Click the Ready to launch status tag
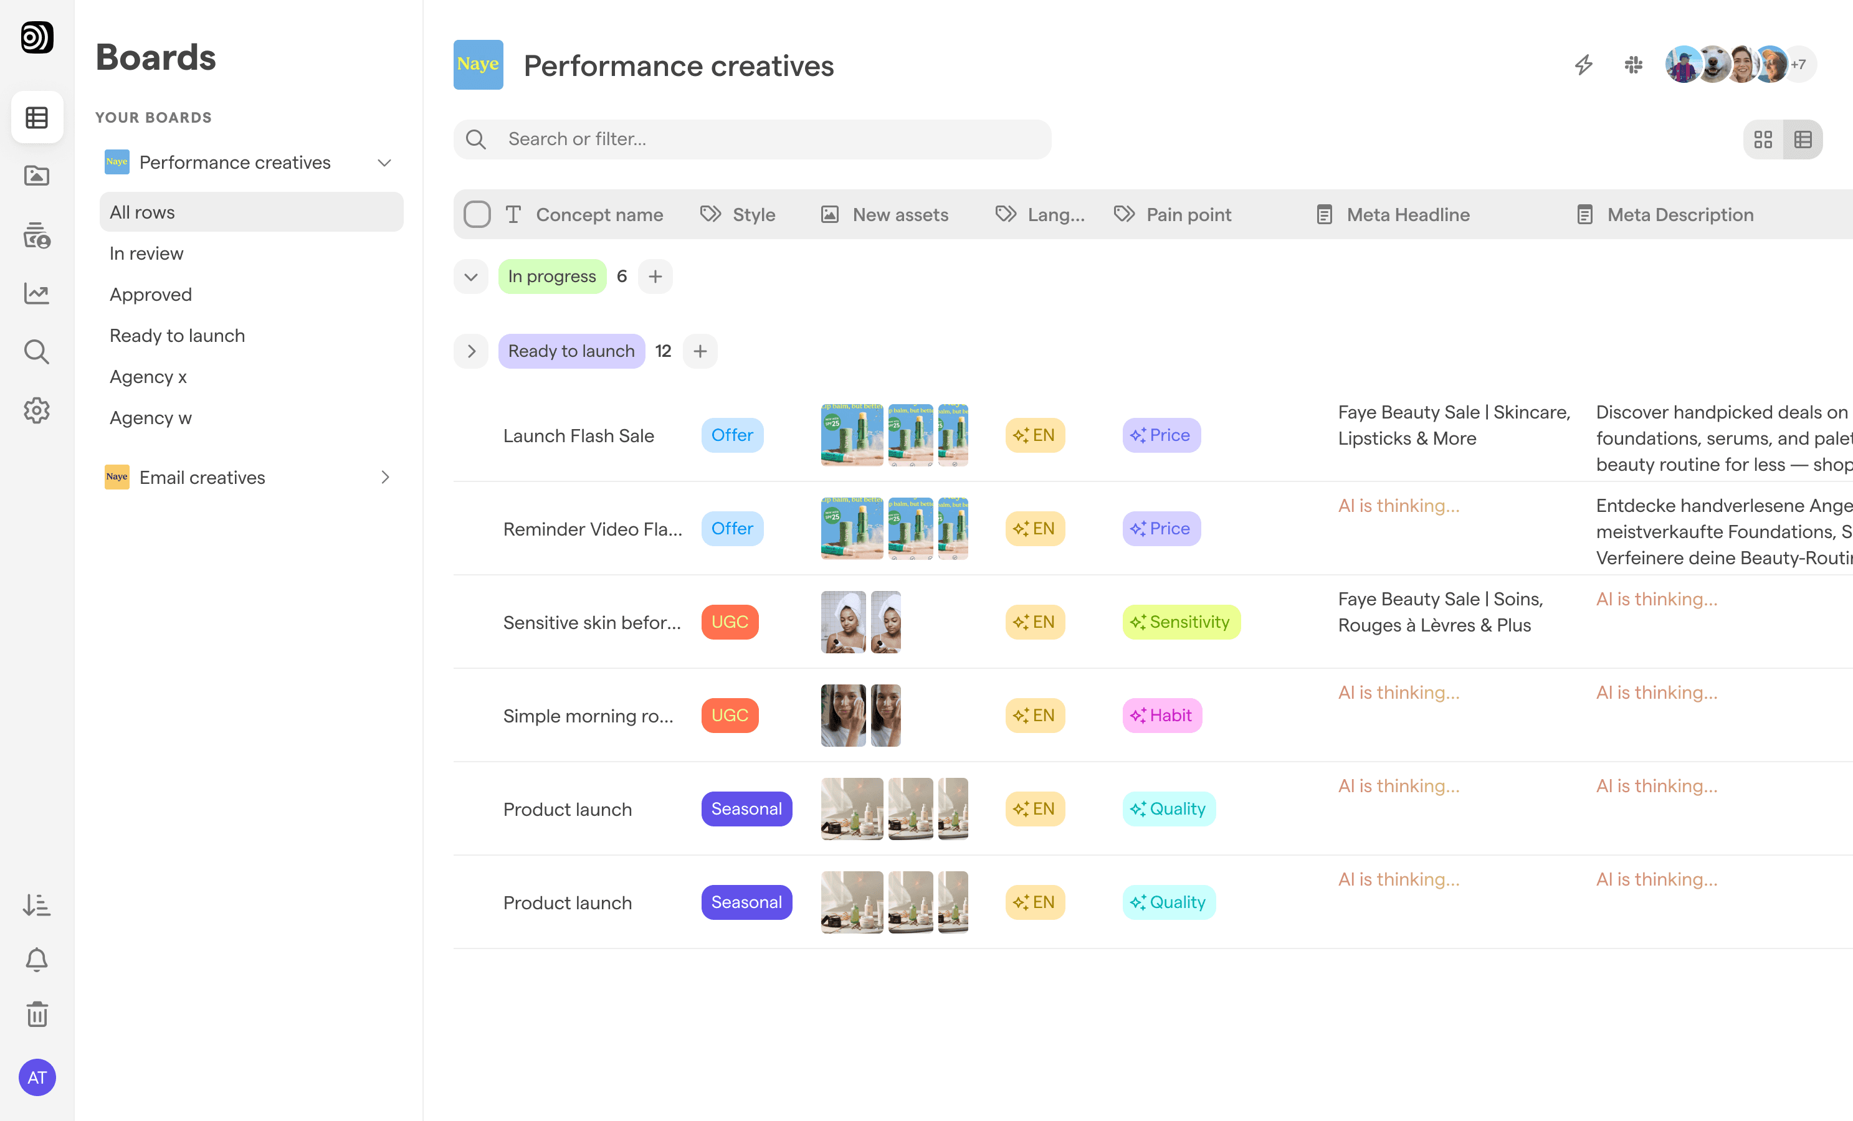Viewport: 1853px width, 1121px height. click(x=571, y=351)
